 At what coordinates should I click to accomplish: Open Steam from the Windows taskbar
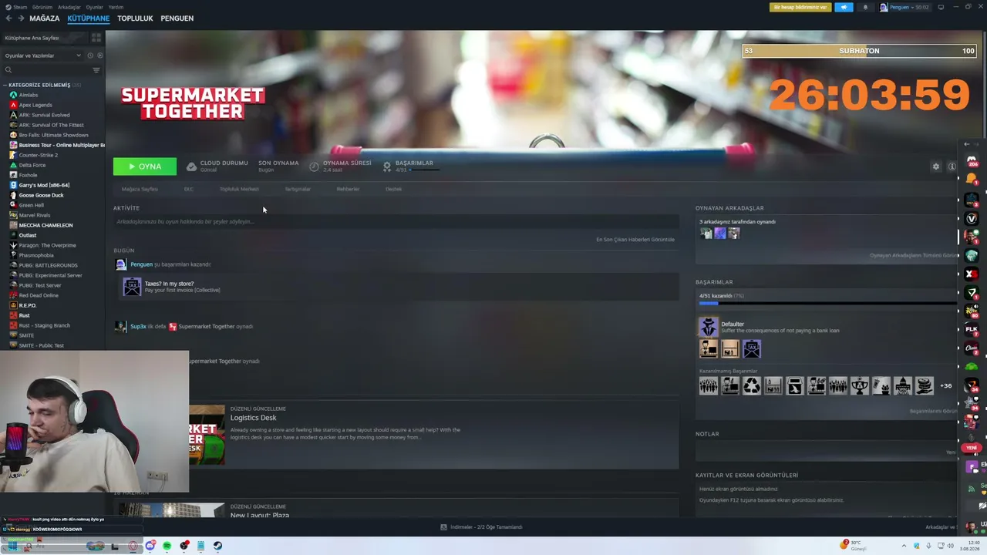pos(217,546)
